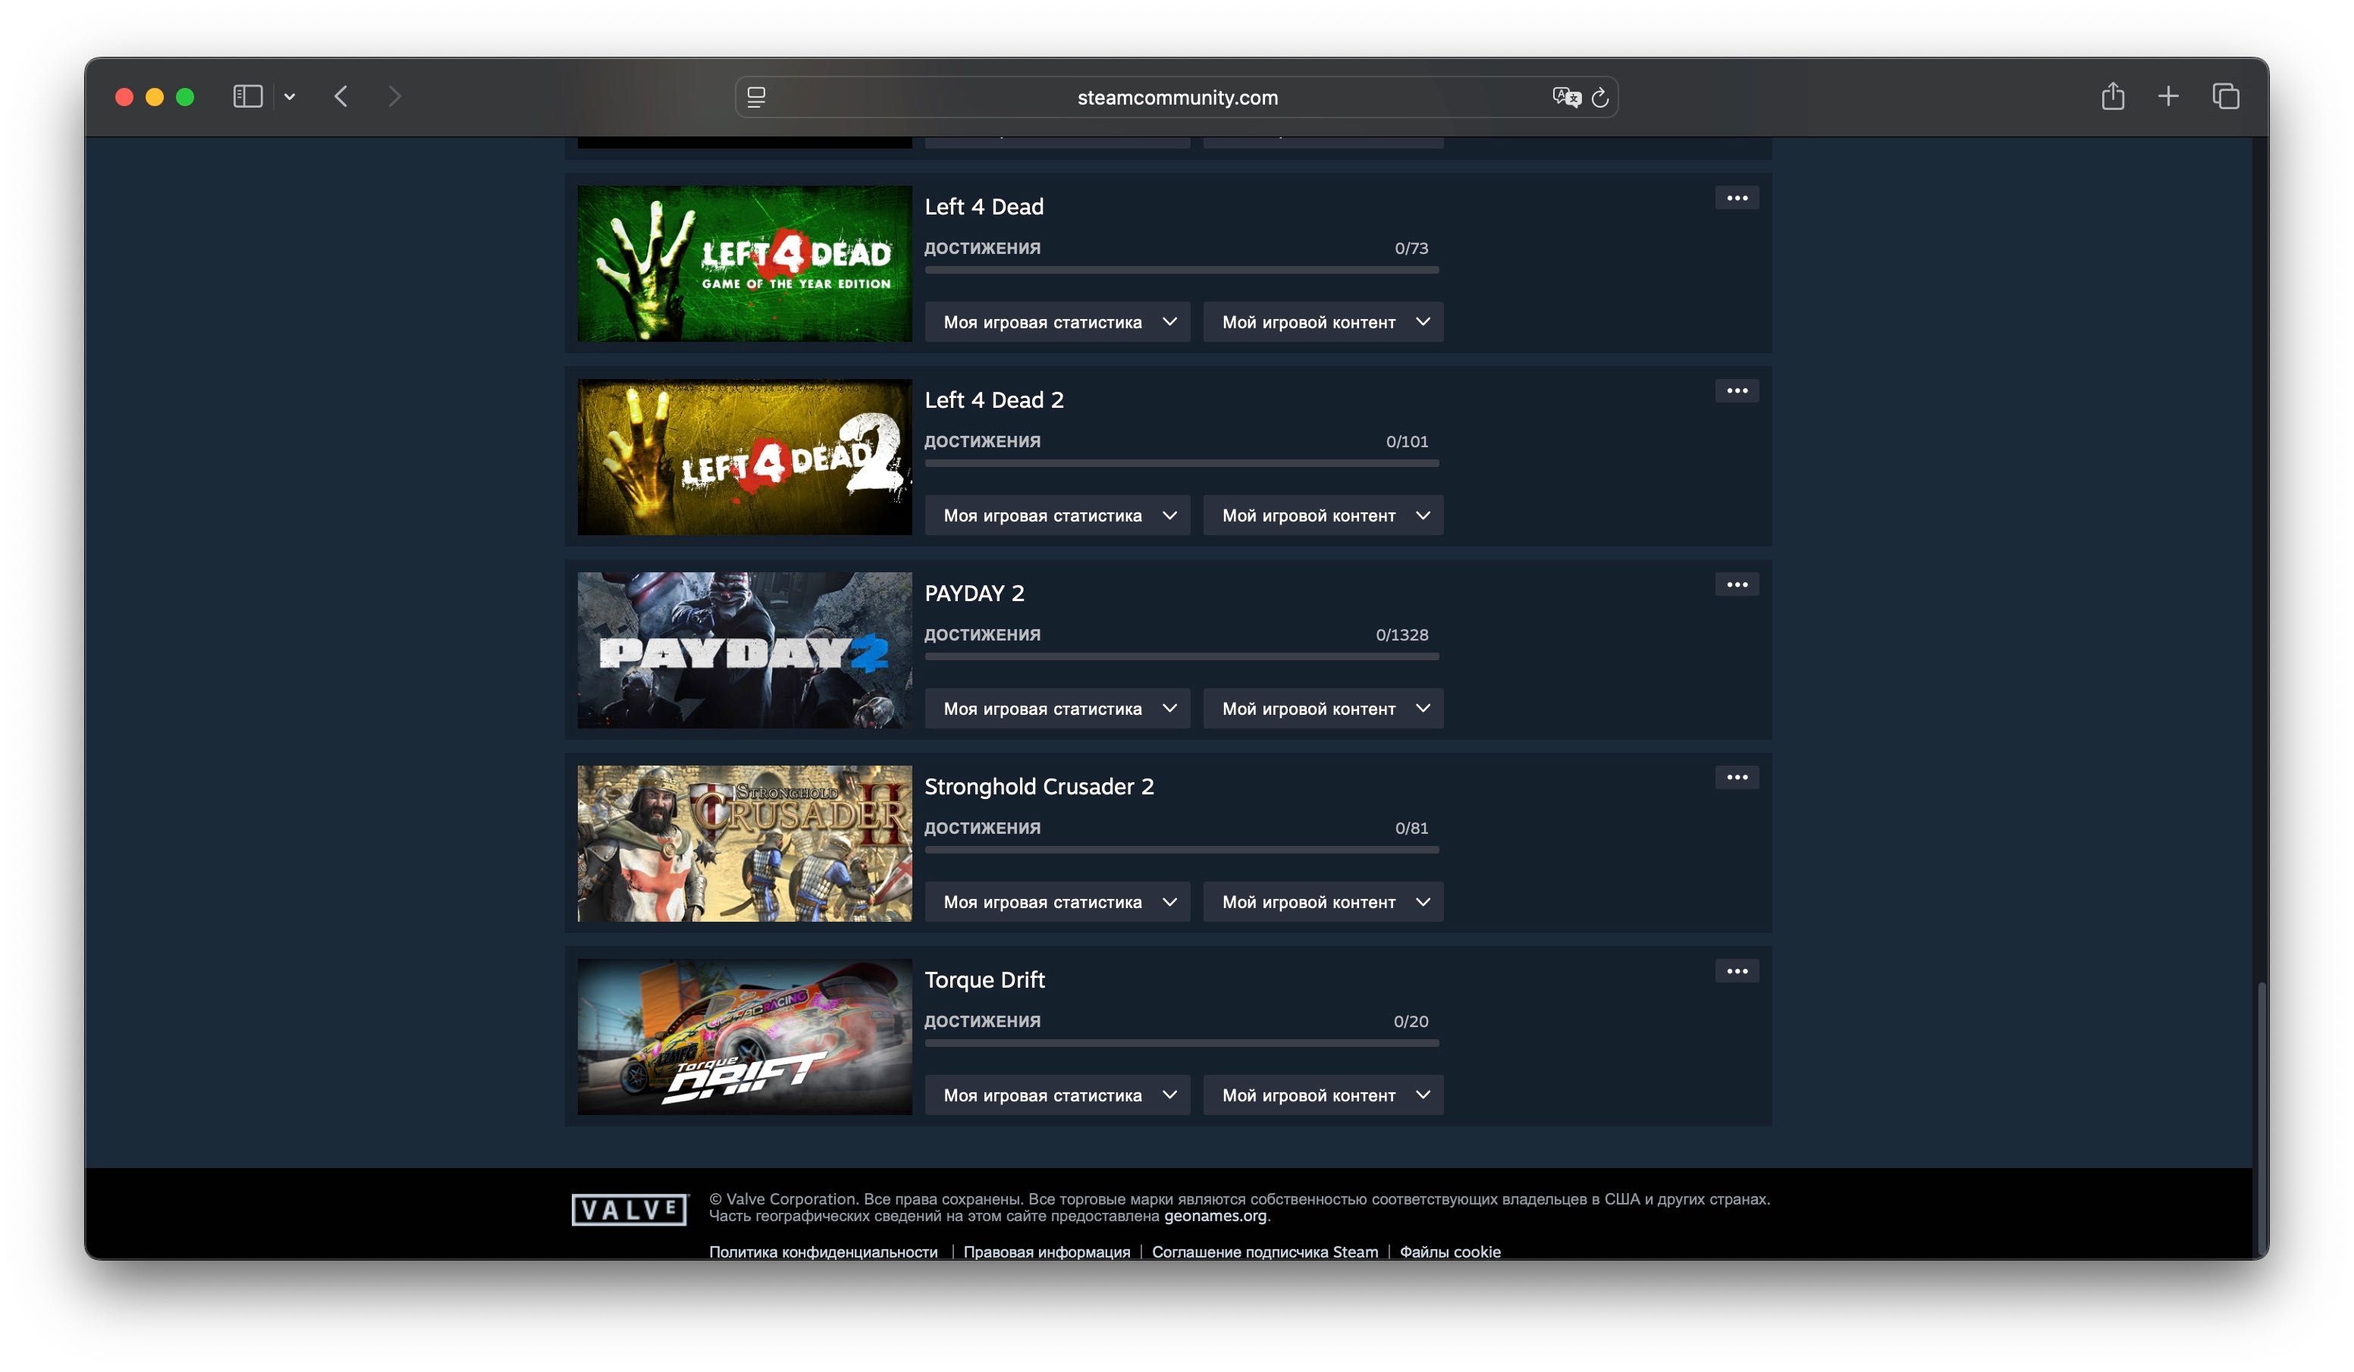Expand the sidebar options chevron

coord(290,96)
